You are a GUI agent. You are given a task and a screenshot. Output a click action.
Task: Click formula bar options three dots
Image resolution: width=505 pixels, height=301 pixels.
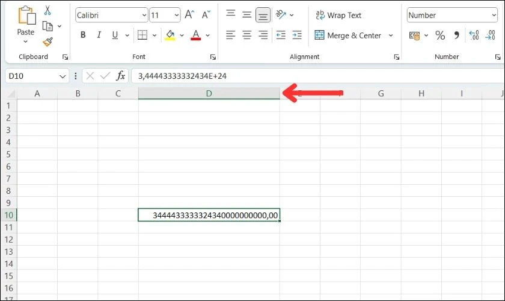point(76,76)
